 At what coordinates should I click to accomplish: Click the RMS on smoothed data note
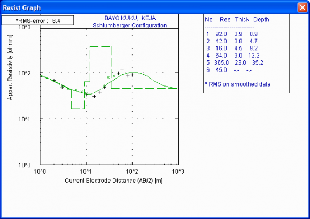pos(238,84)
